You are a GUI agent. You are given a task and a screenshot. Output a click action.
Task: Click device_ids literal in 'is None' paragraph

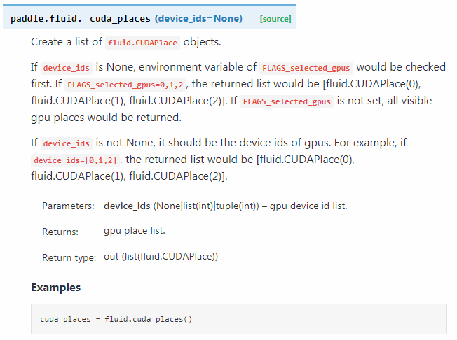67,68
